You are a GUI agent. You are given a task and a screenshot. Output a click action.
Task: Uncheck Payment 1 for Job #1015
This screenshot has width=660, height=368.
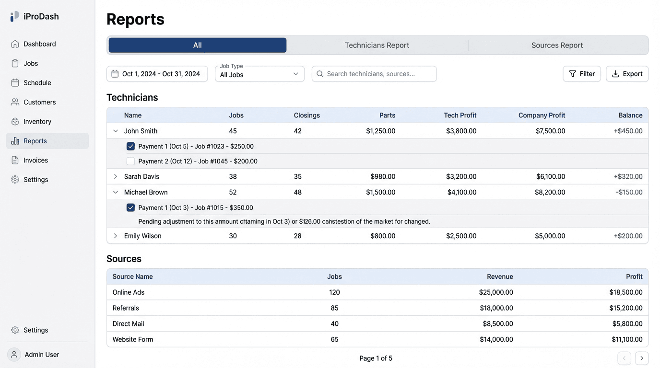130,207
